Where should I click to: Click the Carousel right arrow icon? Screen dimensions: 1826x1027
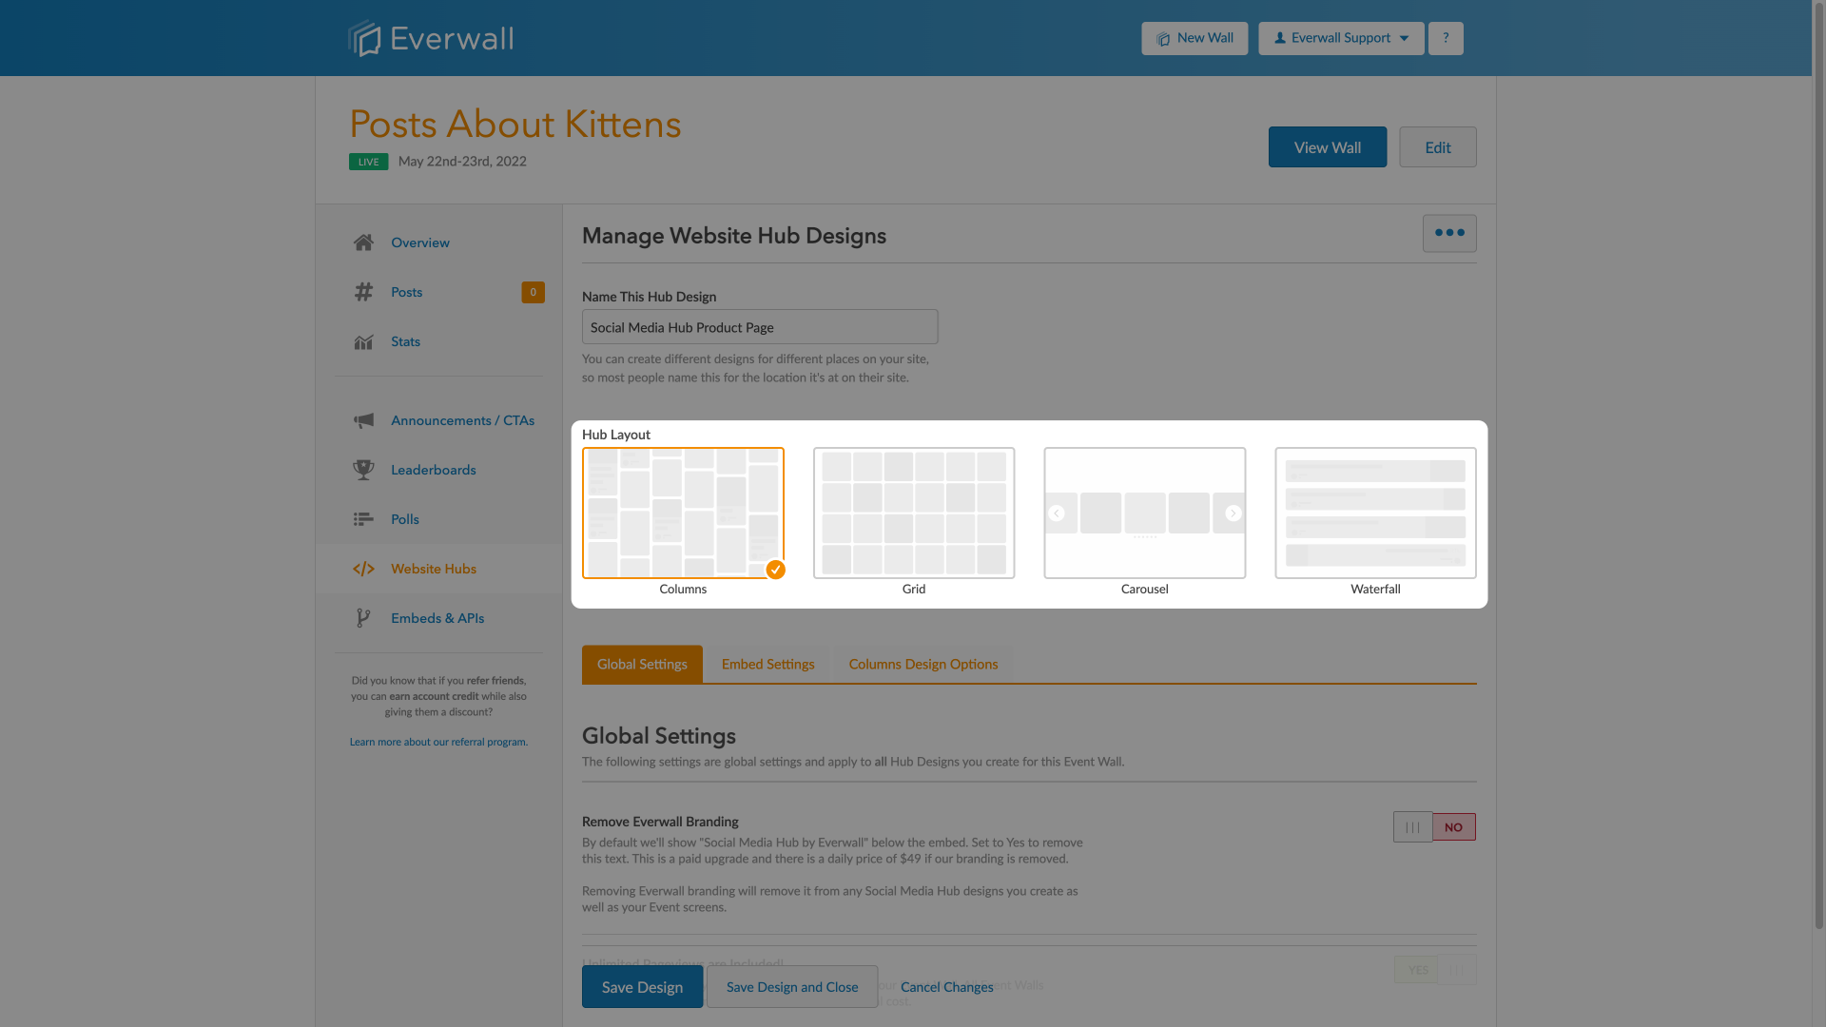(1234, 513)
